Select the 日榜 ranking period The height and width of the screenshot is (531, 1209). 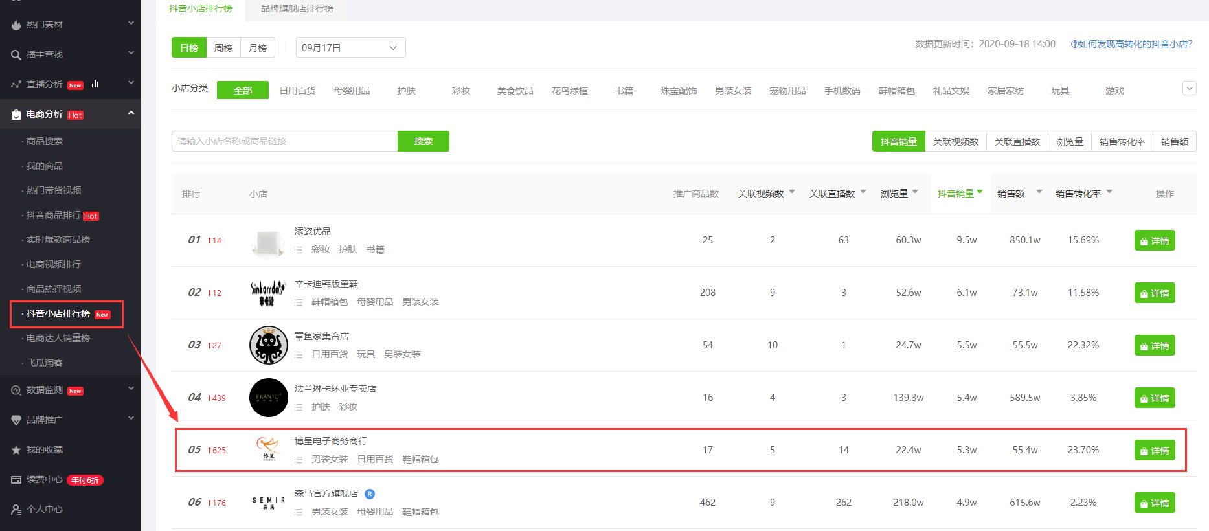point(189,48)
